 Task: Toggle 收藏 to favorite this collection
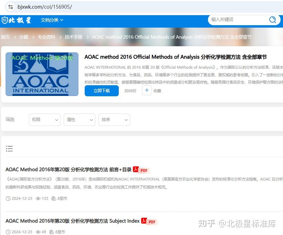pos(147,90)
